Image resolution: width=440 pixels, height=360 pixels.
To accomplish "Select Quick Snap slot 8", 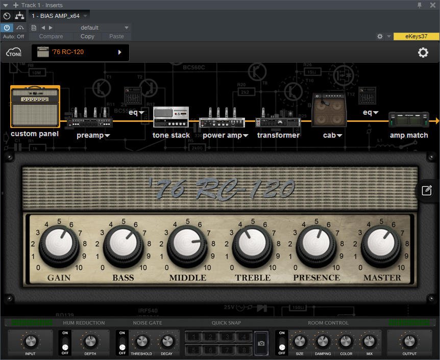I will [244, 350].
